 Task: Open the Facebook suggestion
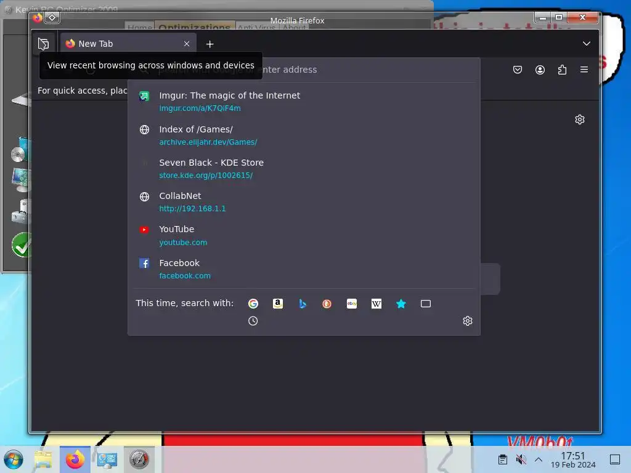(x=304, y=269)
